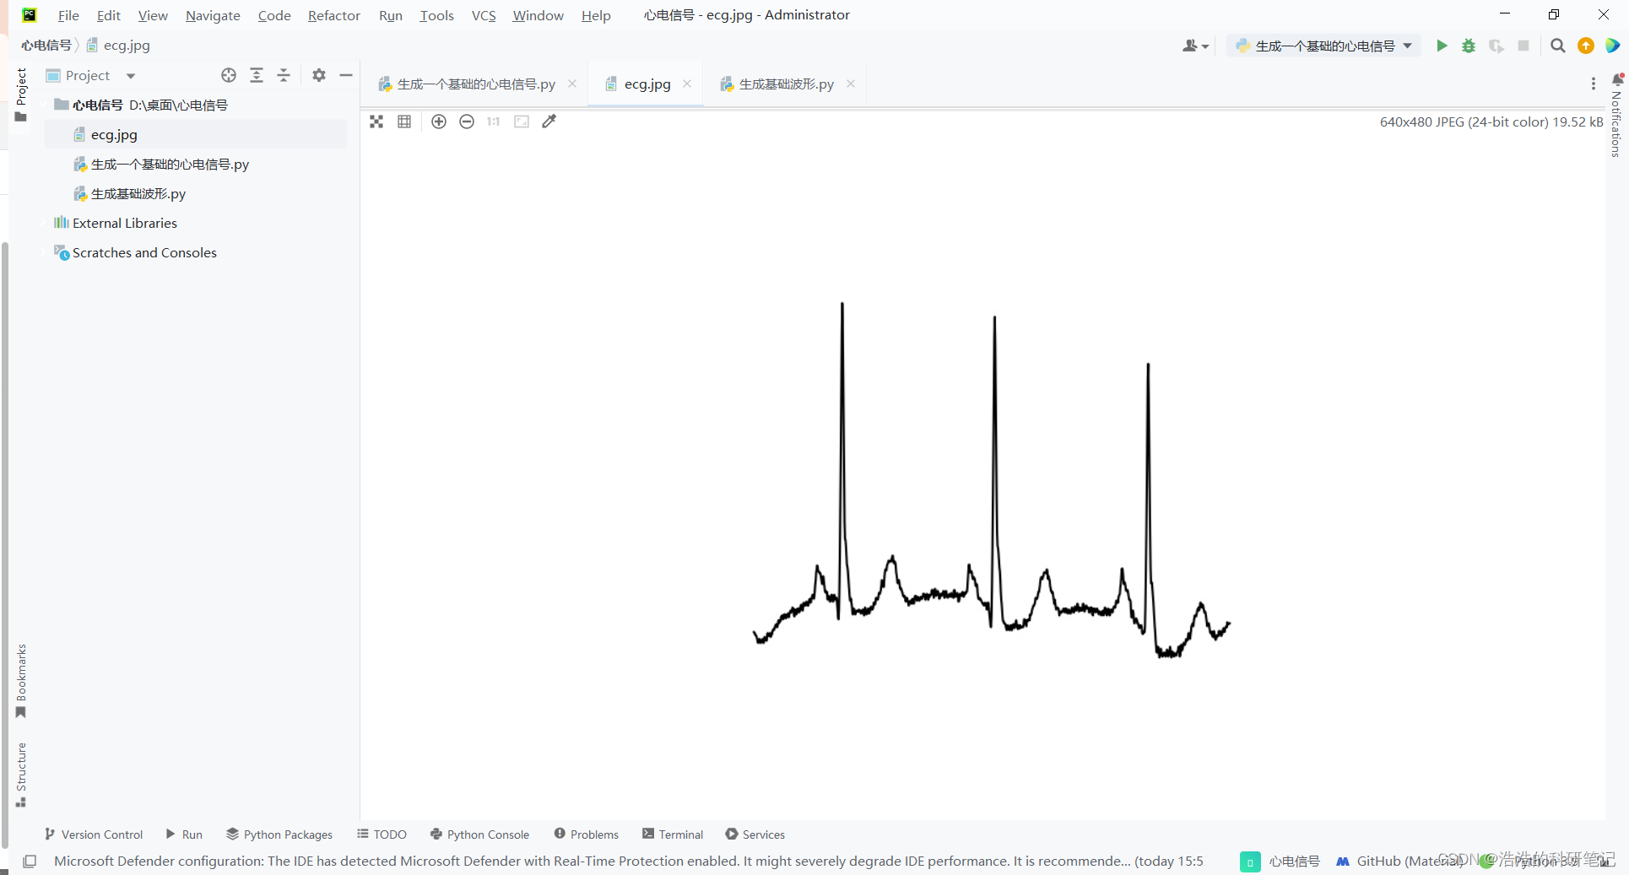
Task: Expand Scratches and Consoles node
Action: click(45, 252)
